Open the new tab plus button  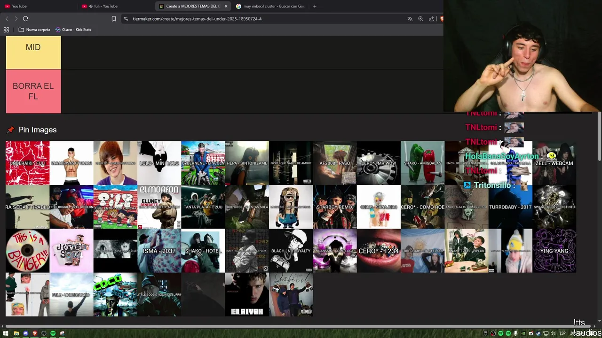pos(315,6)
